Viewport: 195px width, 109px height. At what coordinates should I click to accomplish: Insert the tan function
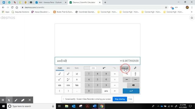77,85
